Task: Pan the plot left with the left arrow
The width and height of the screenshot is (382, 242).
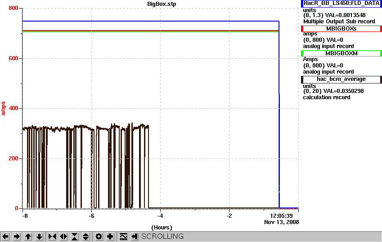Action: 5,237
